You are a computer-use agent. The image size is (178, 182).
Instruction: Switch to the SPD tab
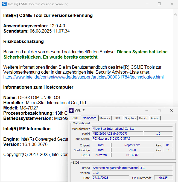[117, 118]
